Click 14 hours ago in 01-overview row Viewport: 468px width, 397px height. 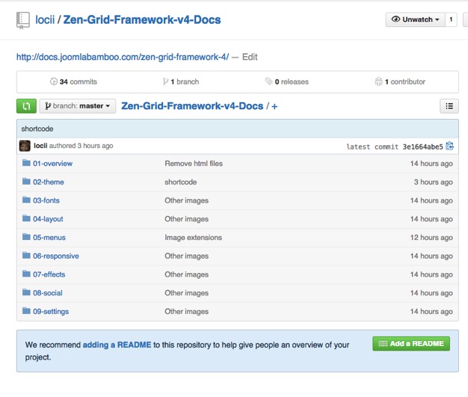[x=431, y=164]
